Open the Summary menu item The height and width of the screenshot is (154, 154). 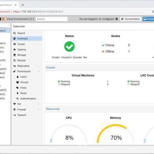pyautogui.click(x=27, y=38)
